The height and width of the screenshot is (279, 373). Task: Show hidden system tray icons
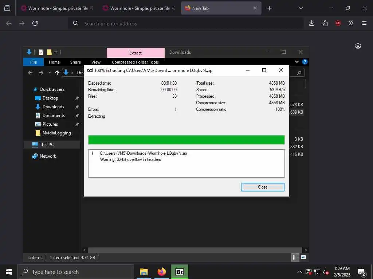click(x=300, y=272)
